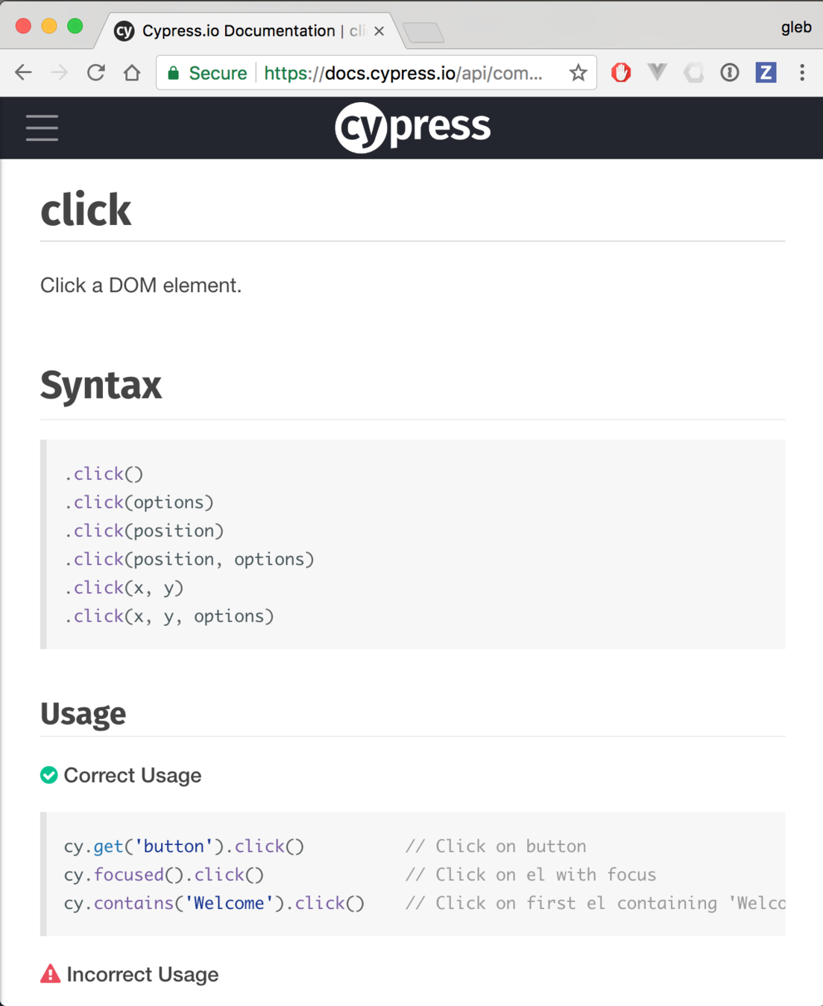Click the docs.cypress.io address bar URL
This screenshot has width=823, height=1006.
(403, 73)
